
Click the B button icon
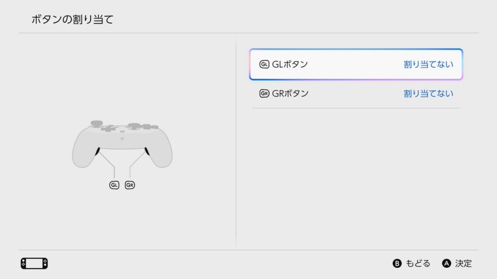click(x=397, y=263)
